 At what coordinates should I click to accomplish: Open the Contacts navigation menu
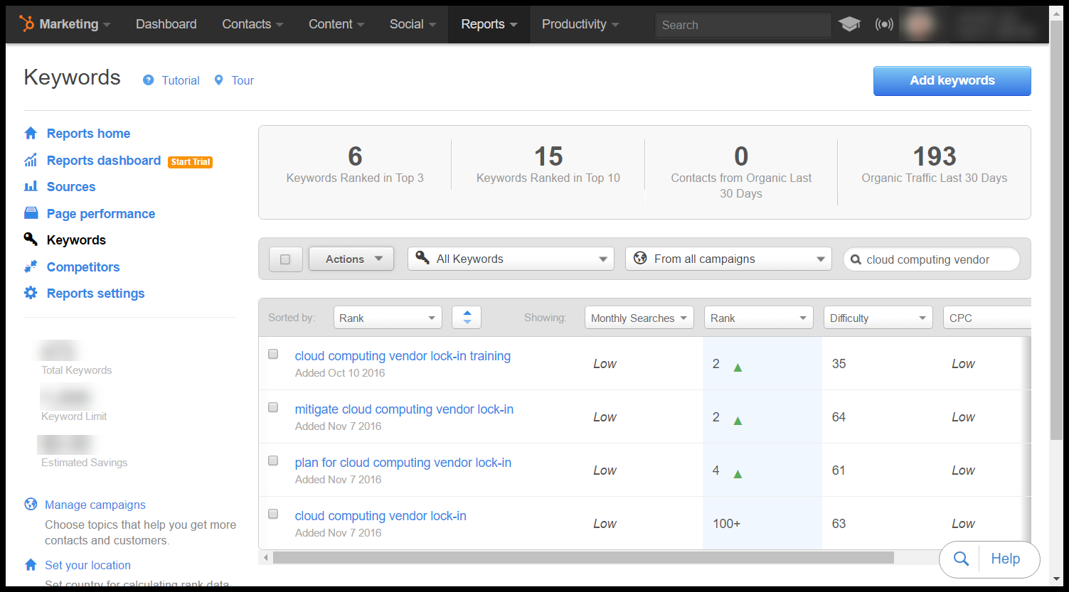click(252, 24)
